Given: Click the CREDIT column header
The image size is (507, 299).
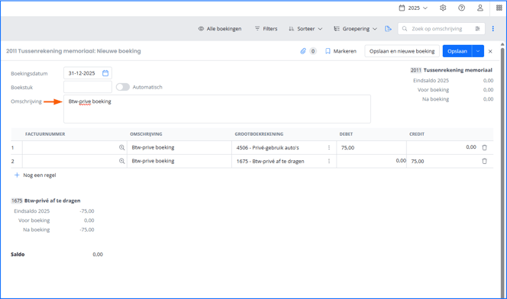Looking at the screenshot, I should pyautogui.click(x=417, y=134).
